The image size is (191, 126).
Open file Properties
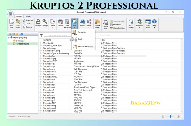pos(116,24)
